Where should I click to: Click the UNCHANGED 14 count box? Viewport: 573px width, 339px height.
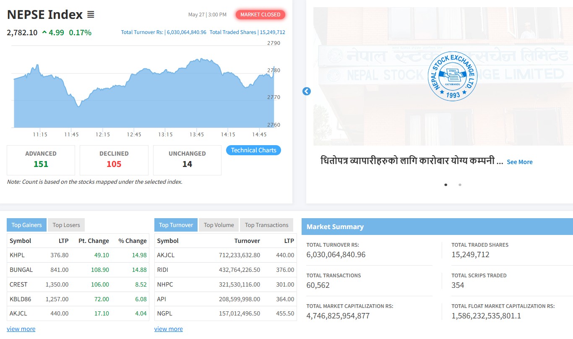click(187, 160)
